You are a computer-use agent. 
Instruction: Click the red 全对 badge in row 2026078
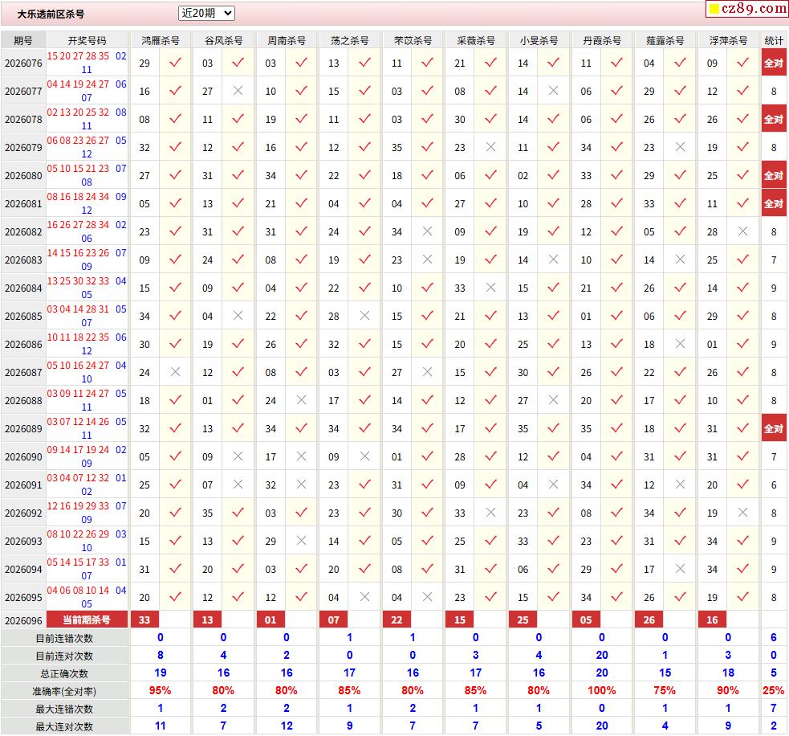[x=774, y=120]
